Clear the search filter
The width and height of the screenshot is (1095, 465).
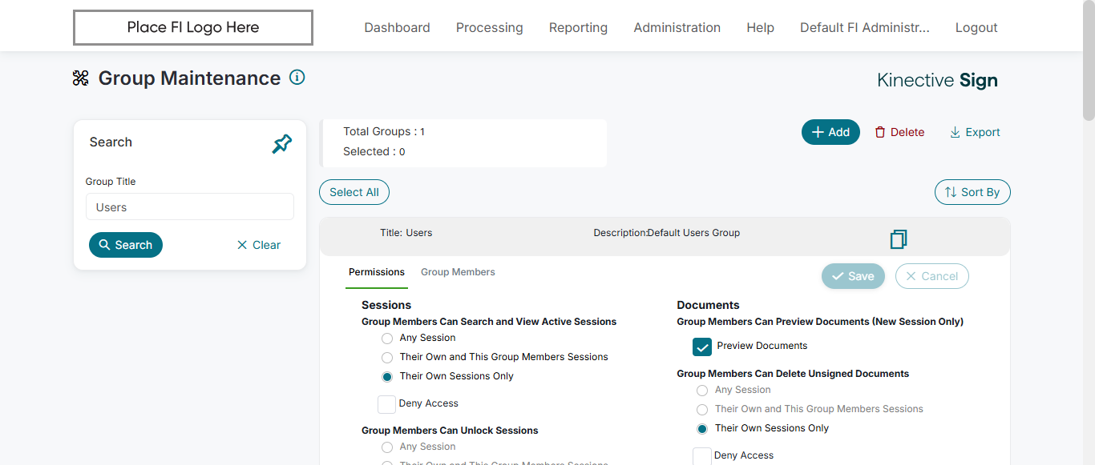[259, 245]
